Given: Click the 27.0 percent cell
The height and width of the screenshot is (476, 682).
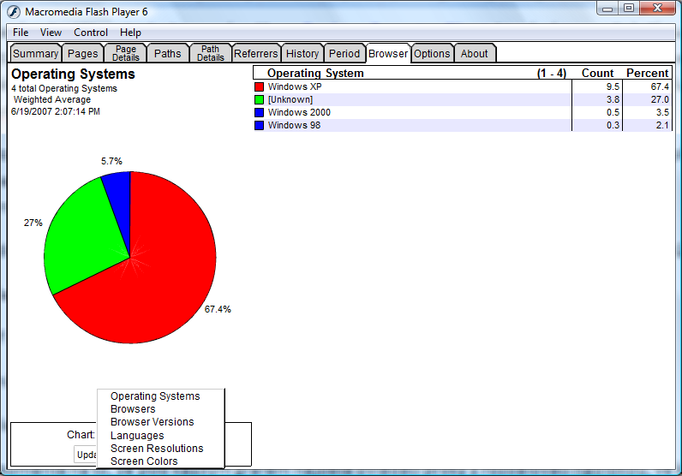Looking at the screenshot, I should [660, 99].
